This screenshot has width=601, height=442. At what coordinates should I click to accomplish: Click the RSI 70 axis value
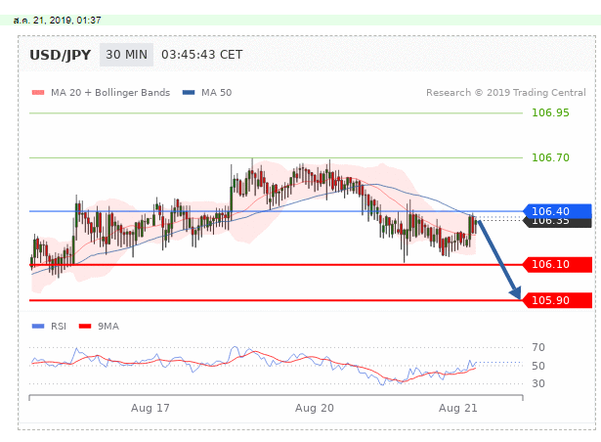coord(538,347)
